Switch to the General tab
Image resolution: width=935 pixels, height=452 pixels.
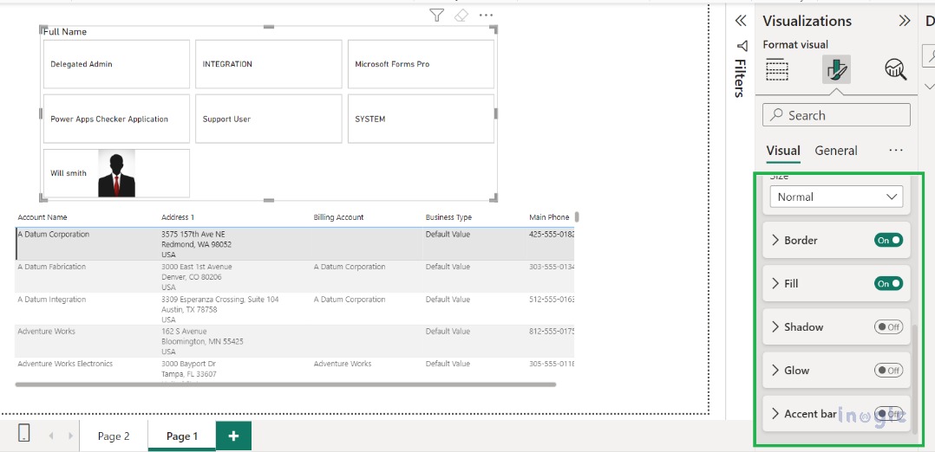(x=835, y=151)
